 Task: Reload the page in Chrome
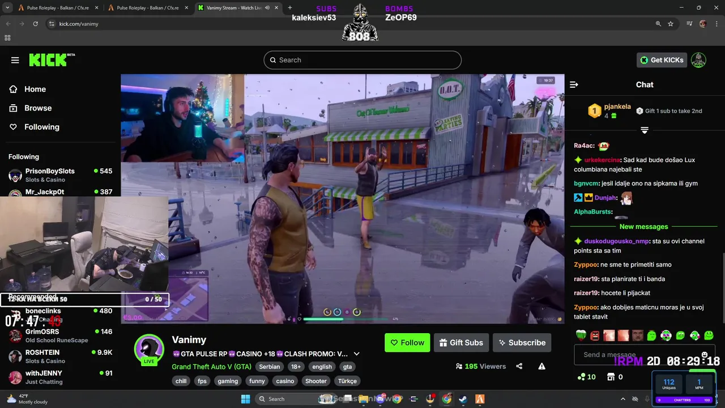tap(35, 24)
